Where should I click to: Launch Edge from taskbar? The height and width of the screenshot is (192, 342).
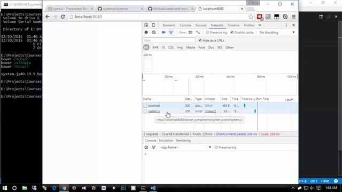click(54, 188)
